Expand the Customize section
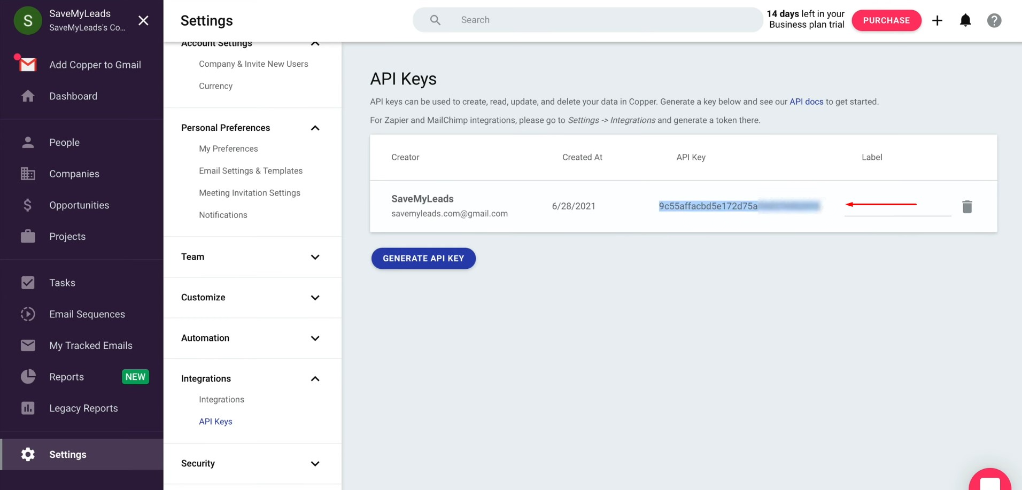This screenshot has height=490, width=1022. [x=315, y=298]
